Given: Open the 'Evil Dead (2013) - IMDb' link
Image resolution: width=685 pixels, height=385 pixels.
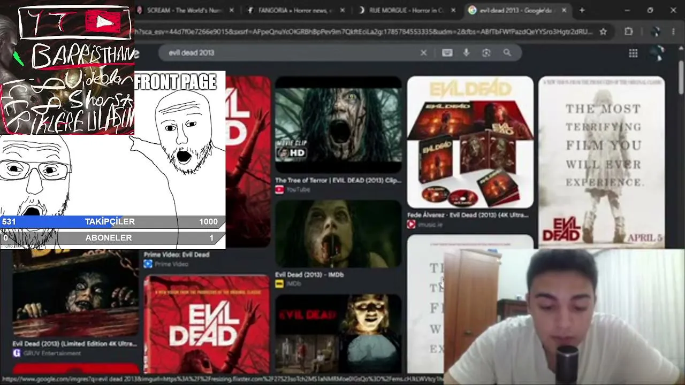Looking at the screenshot, I should [x=309, y=274].
